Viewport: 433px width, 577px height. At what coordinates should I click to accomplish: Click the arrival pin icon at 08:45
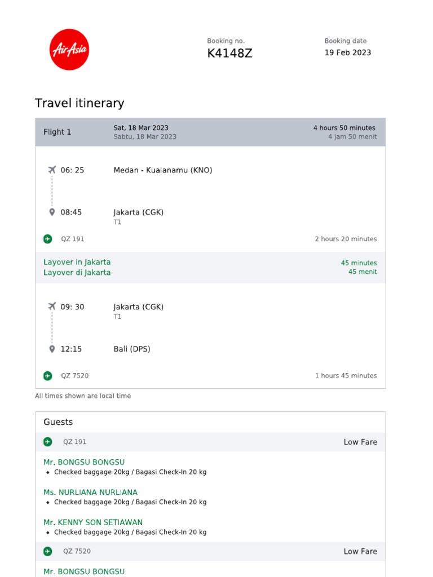(x=52, y=212)
